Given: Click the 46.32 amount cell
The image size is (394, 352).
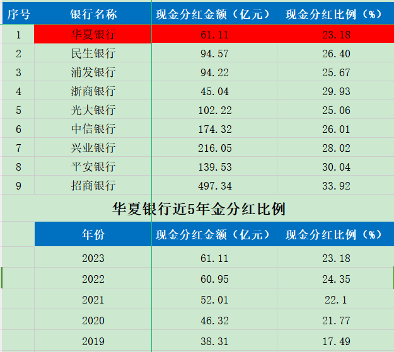Looking at the screenshot, I should (214, 320).
